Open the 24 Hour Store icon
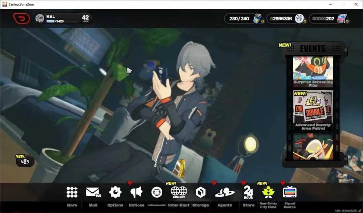The height and width of the screenshot is (213, 363). (248, 192)
